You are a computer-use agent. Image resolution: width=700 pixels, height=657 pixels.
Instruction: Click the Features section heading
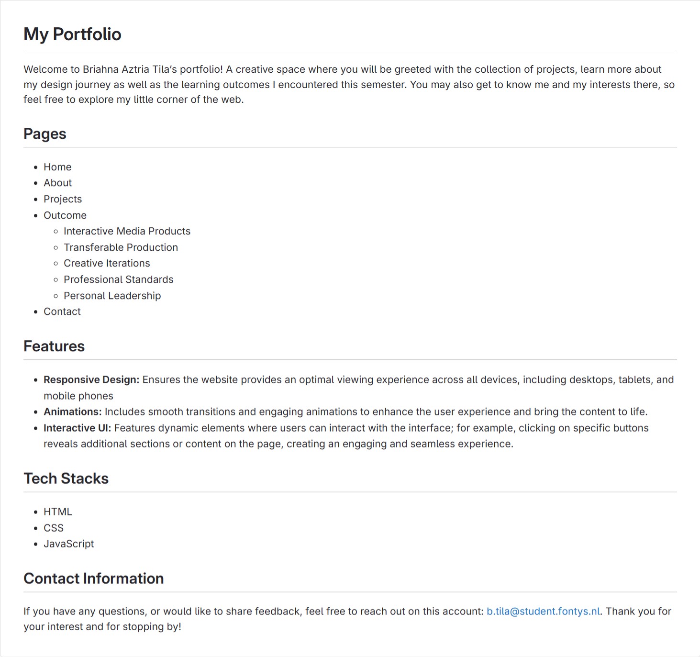click(54, 346)
